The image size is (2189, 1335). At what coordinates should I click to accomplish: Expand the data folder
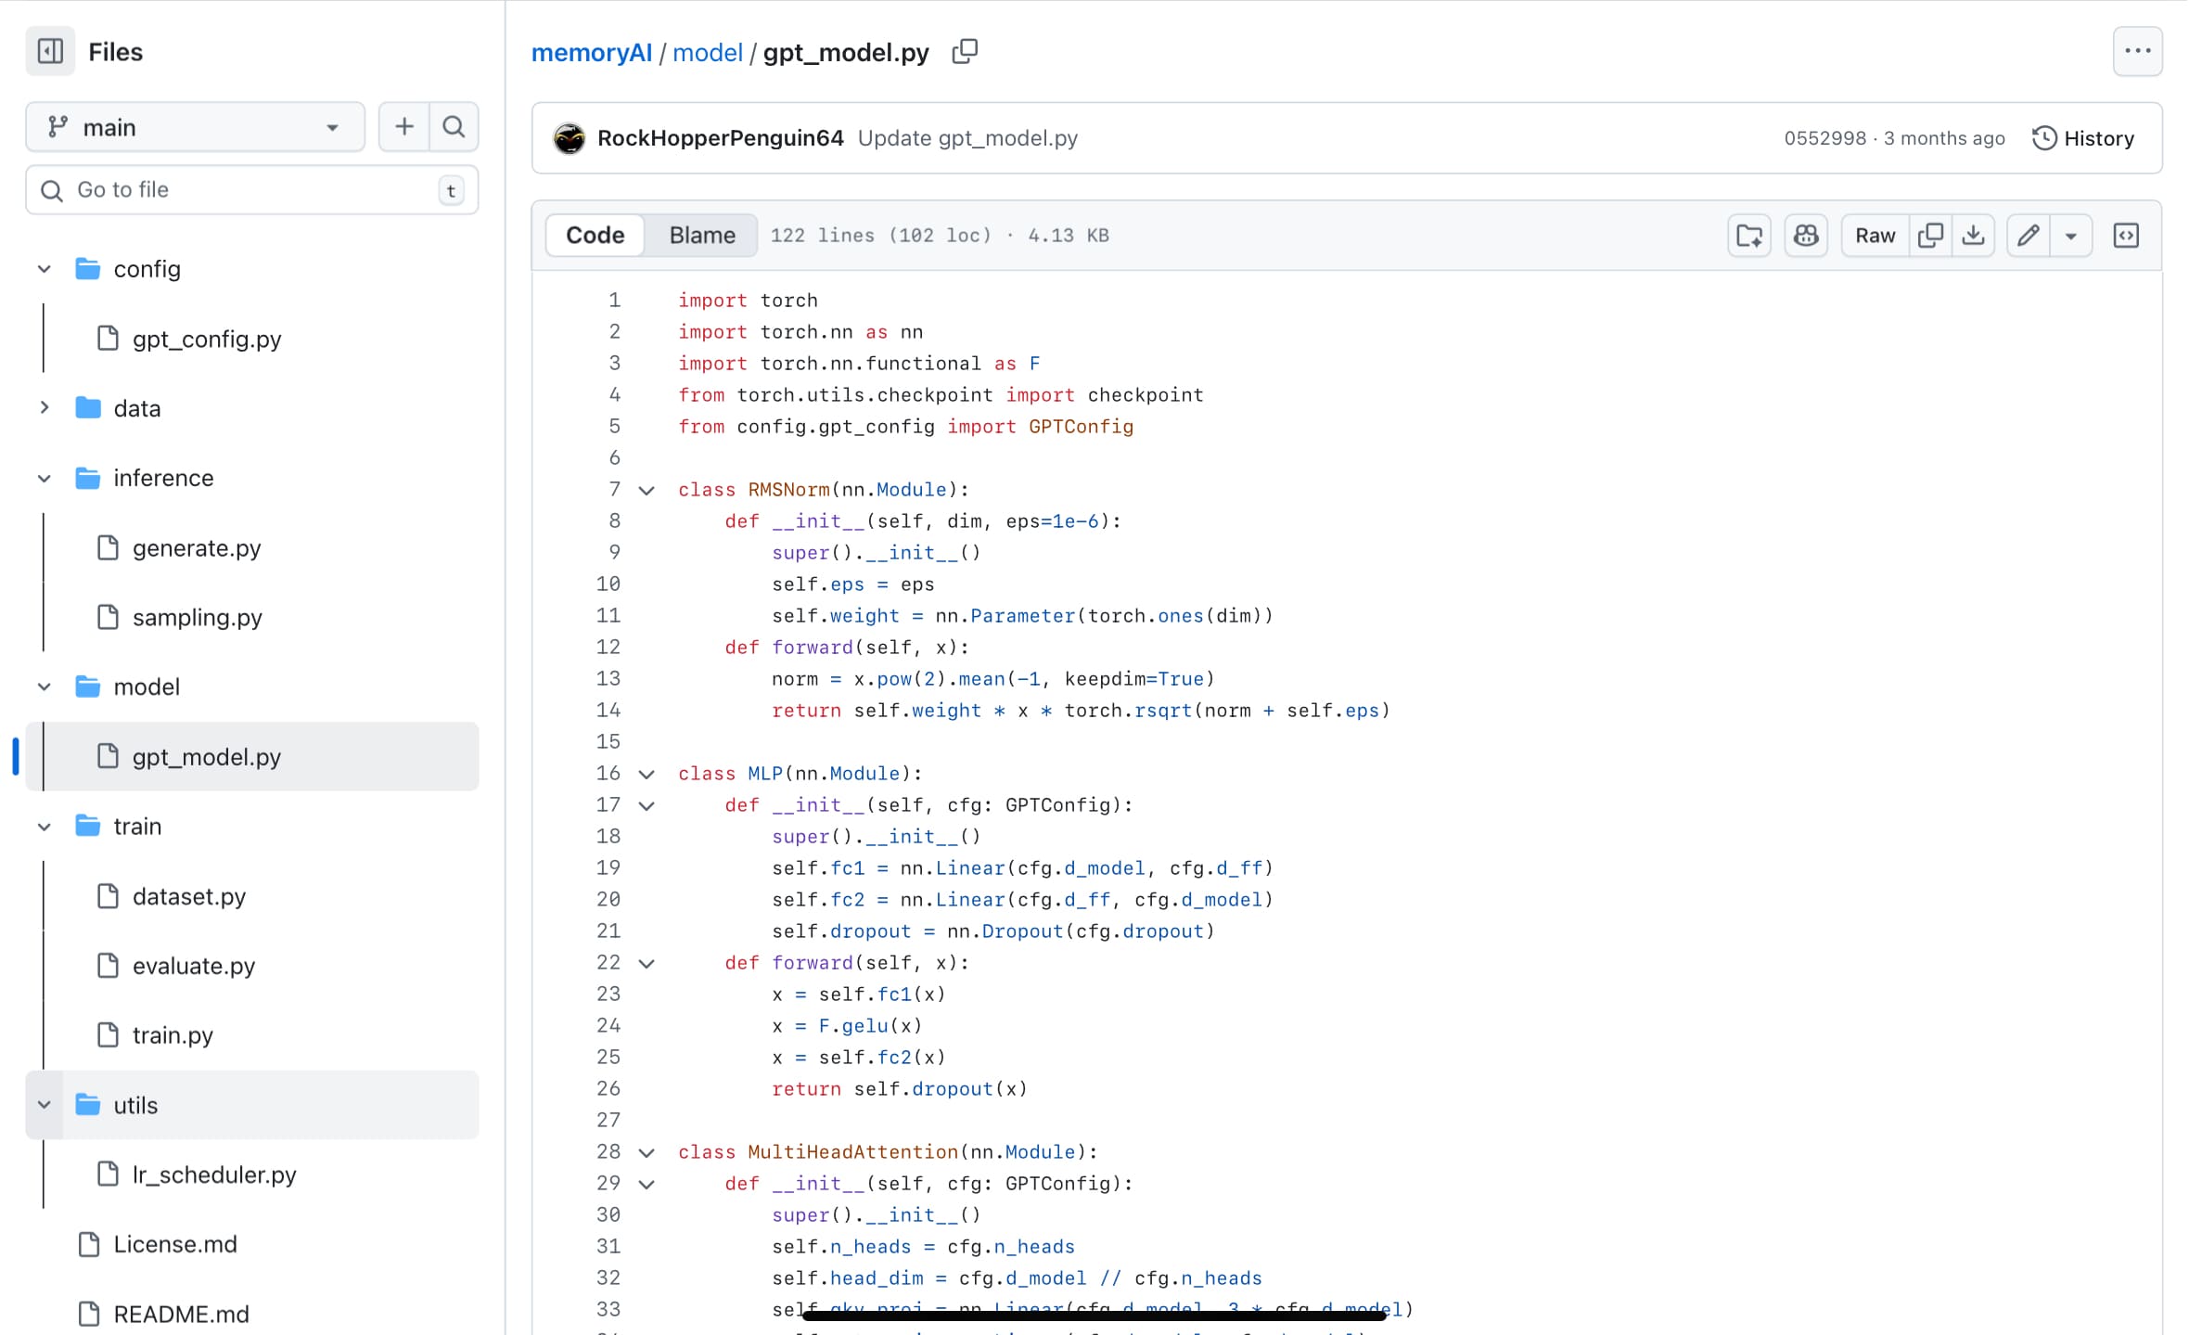(x=44, y=408)
